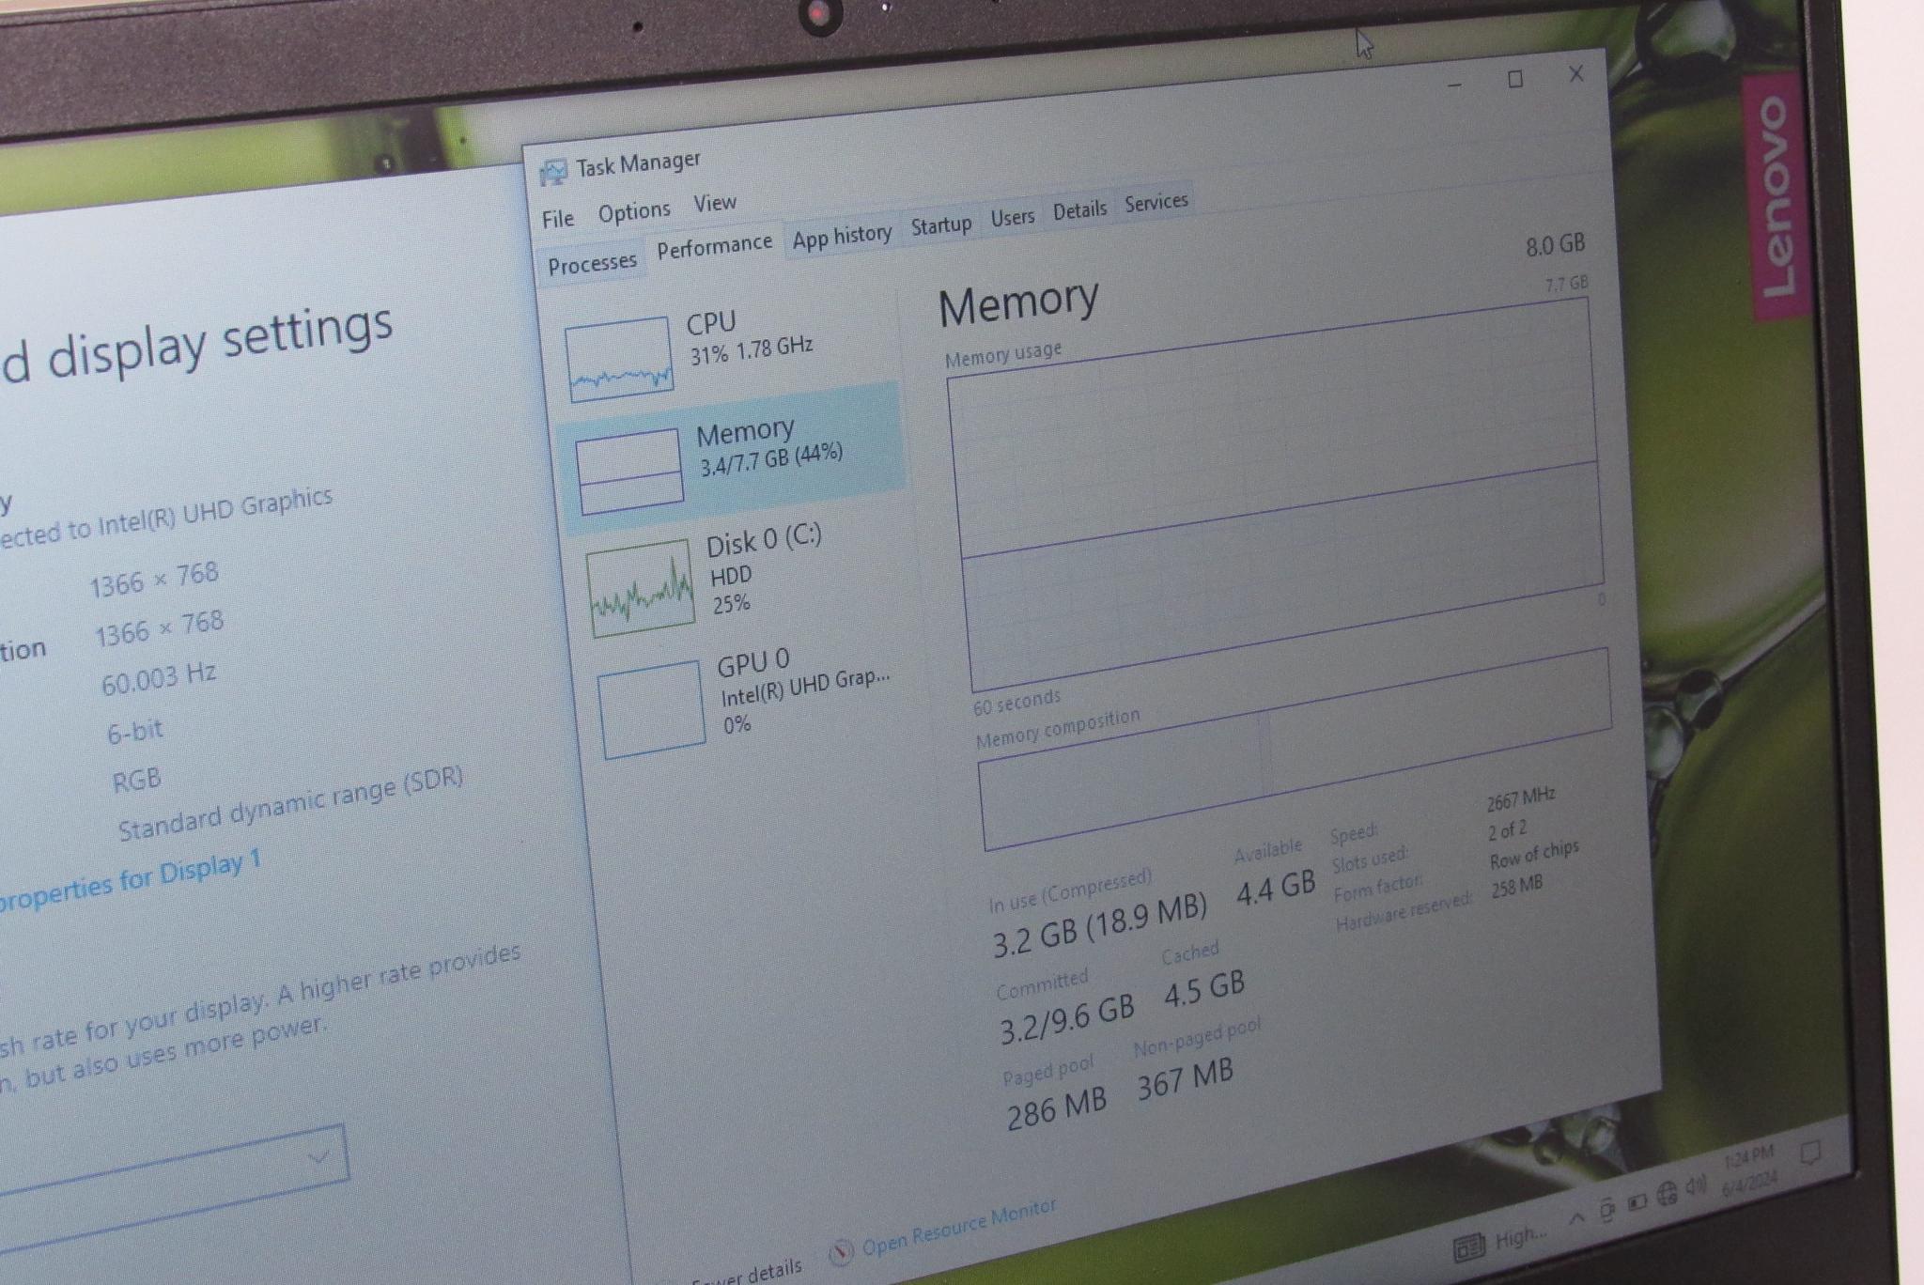
Task: Click the News widget icon in taskbar
Action: pyautogui.click(x=1469, y=1246)
